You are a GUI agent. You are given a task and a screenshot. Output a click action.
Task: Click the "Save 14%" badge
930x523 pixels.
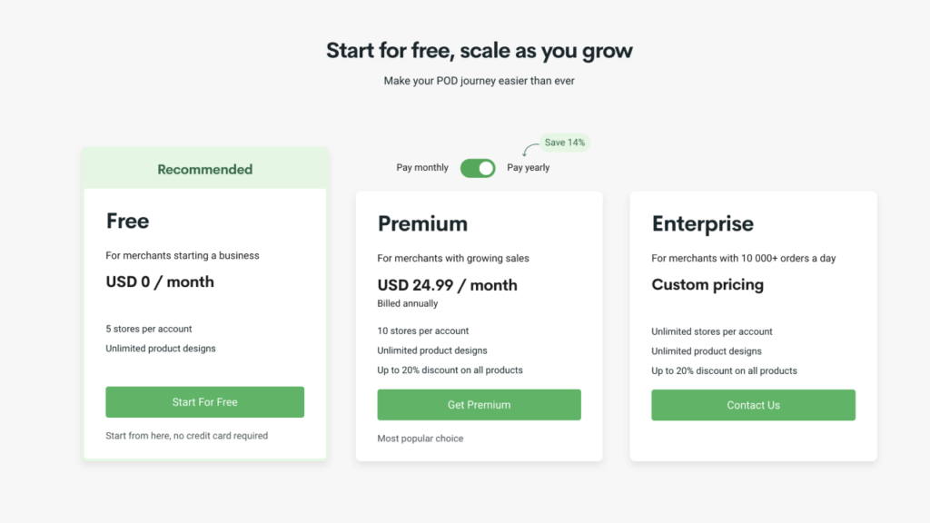[564, 143]
